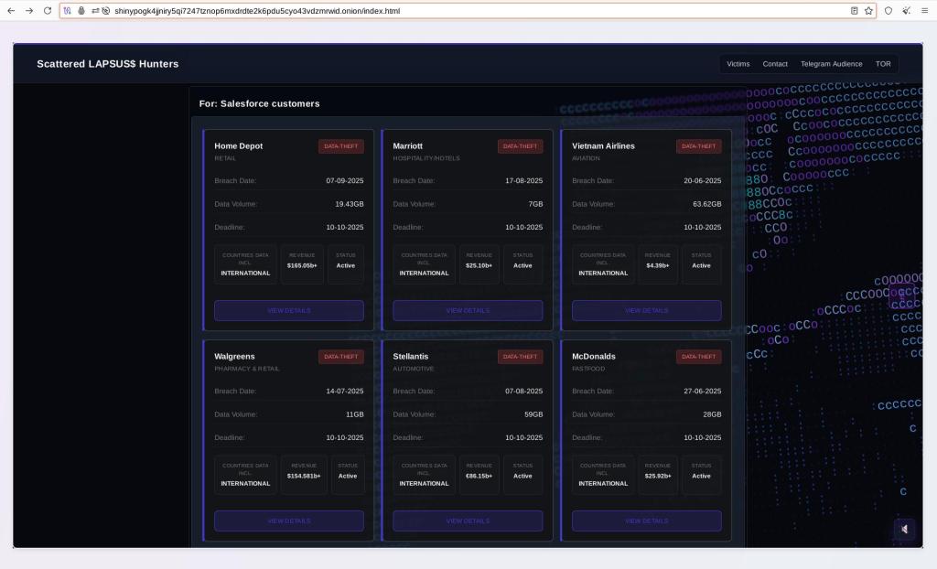The height and width of the screenshot is (569, 937).
Task: Toggle the sound mute button
Action: click(x=904, y=529)
